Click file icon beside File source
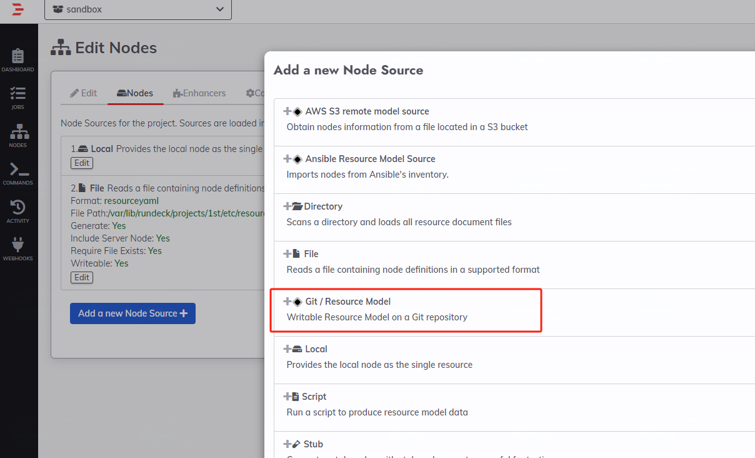The height and width of the screenshot is (458, 755). (296, 254)
